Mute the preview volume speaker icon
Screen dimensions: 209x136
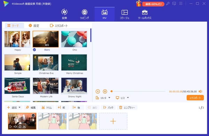(x=200, y=91)
